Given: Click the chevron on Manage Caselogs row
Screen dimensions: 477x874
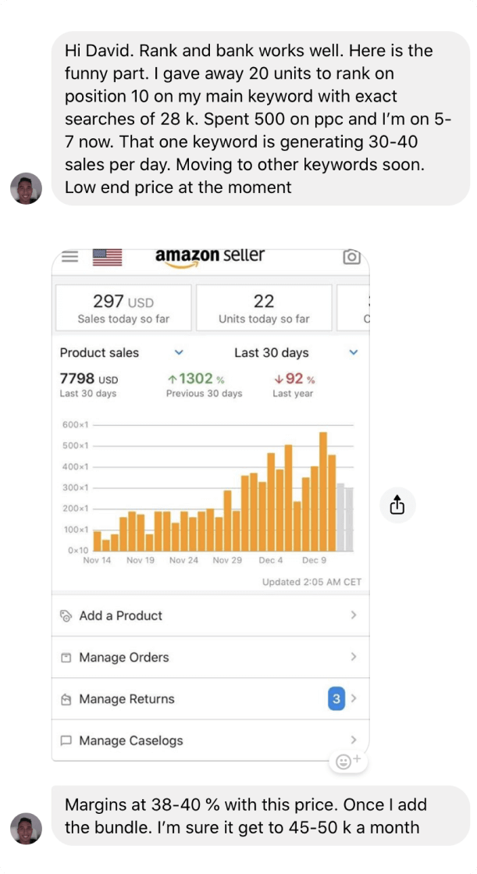Looking at the screenshot, I should [x=354, y=740].
